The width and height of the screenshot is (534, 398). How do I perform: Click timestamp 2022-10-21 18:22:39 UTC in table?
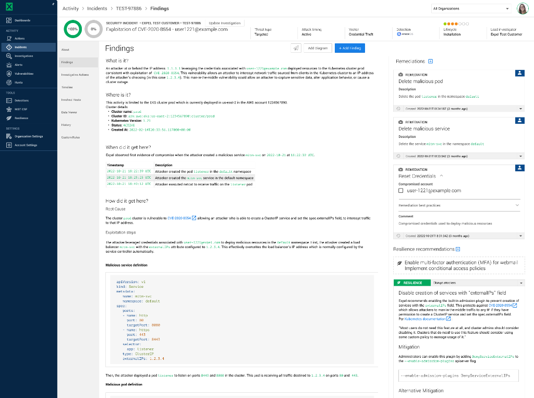129,171
